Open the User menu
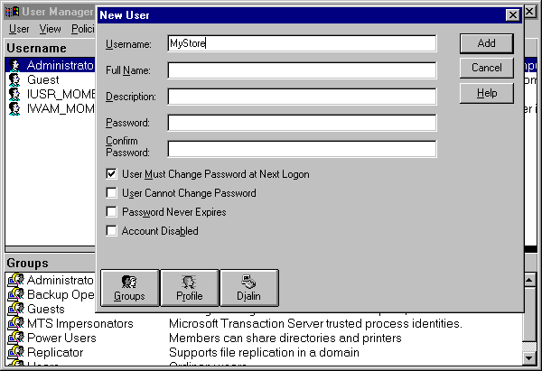Screen dimensions: 542x371 coord(19,29)
